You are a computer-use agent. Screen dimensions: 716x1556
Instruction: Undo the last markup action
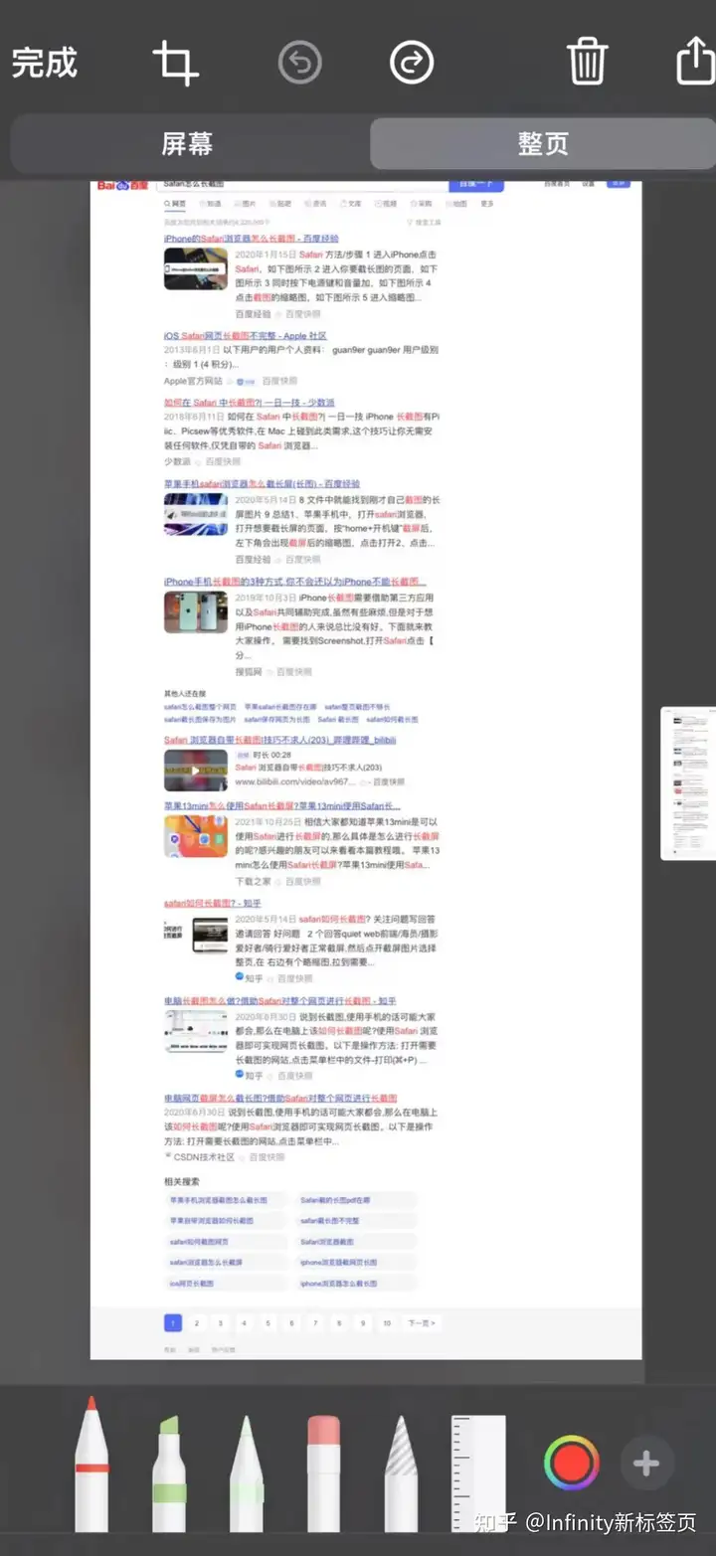299,64
